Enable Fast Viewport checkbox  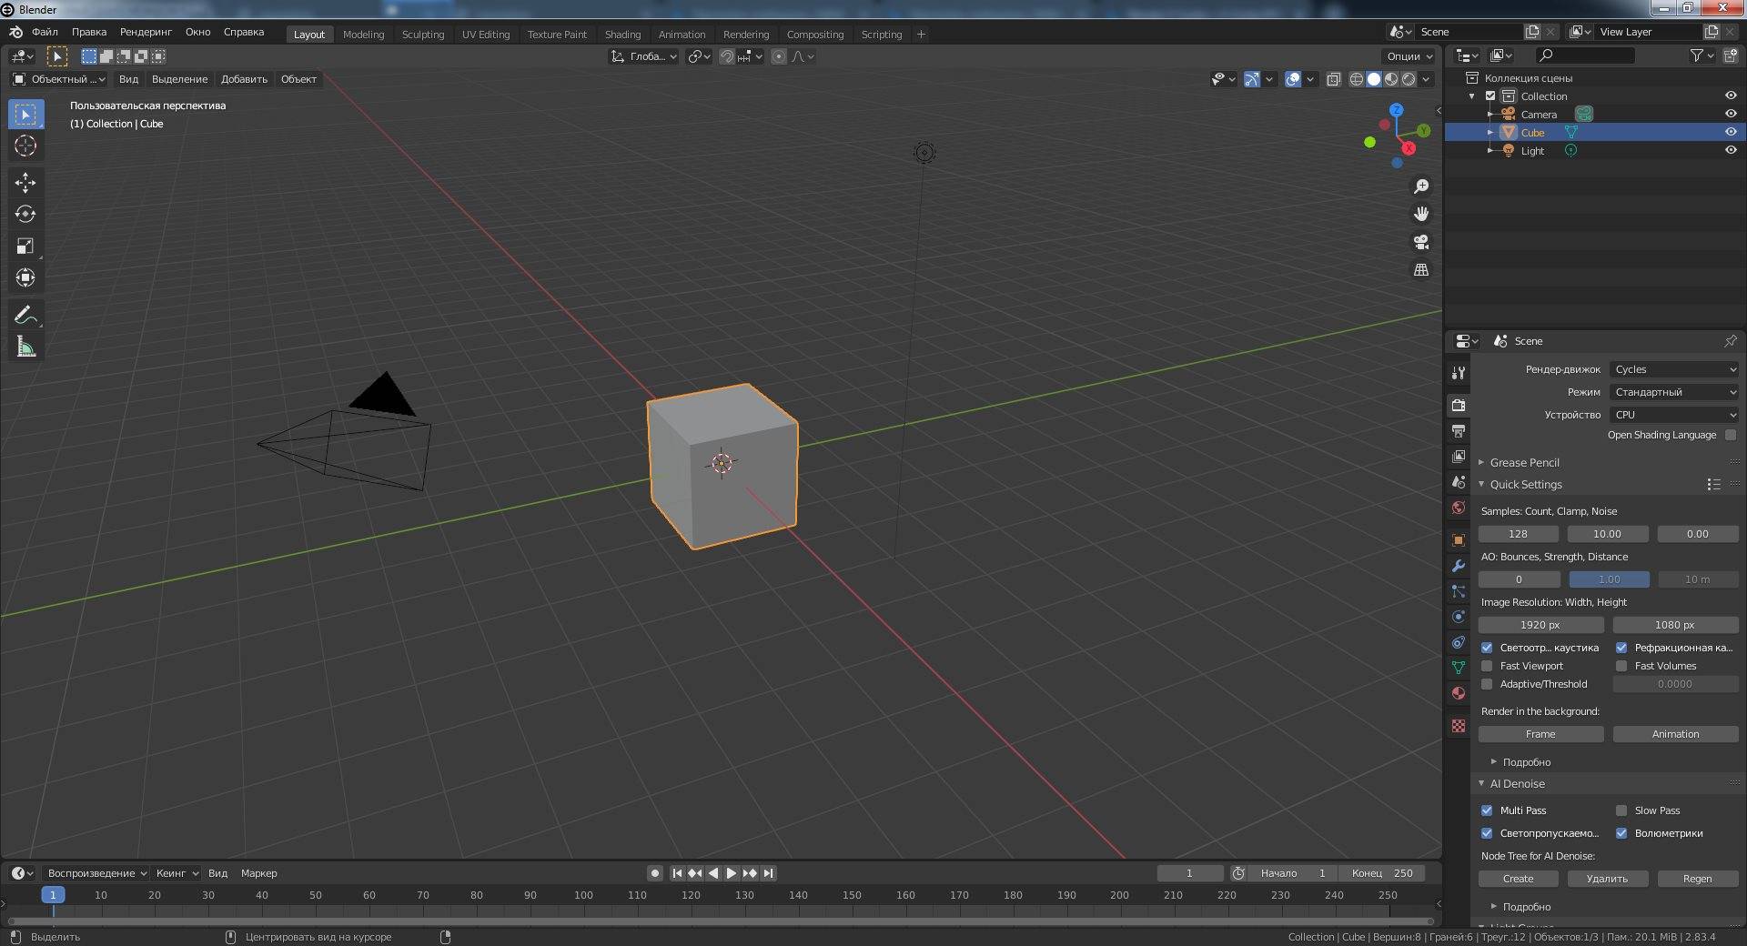[1487, 666]
